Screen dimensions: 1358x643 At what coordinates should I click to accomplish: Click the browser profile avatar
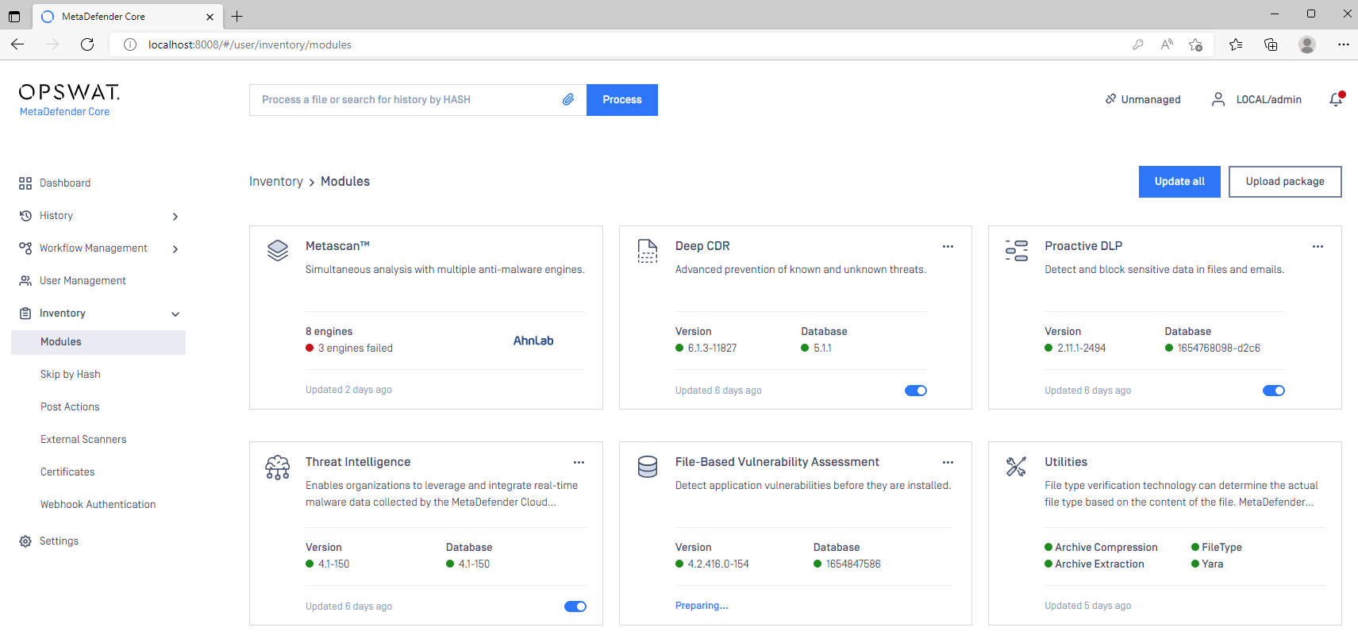(1307, 44)
